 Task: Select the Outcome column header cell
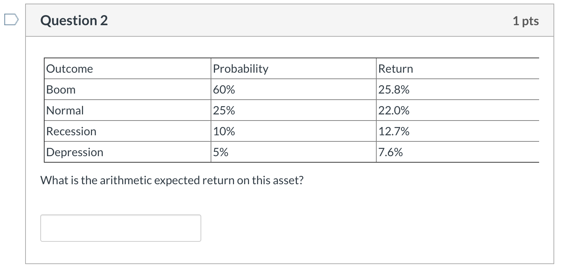click(x=69, y=68)
